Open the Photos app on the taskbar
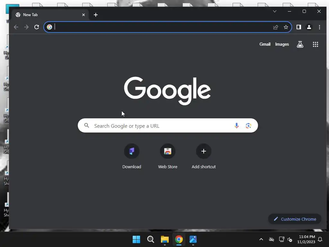The image size is (329, 247). [x=193, y=239]
